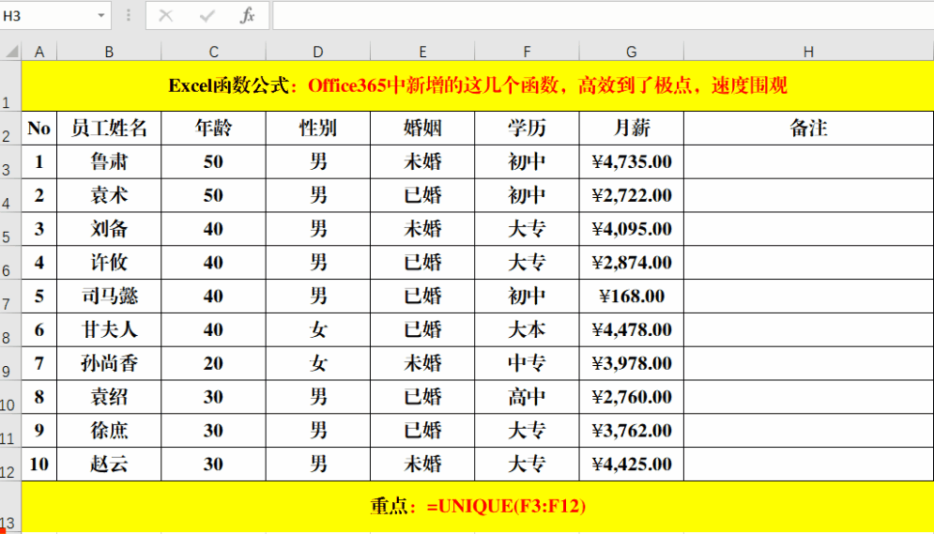Select column B header

pos(109,52)
